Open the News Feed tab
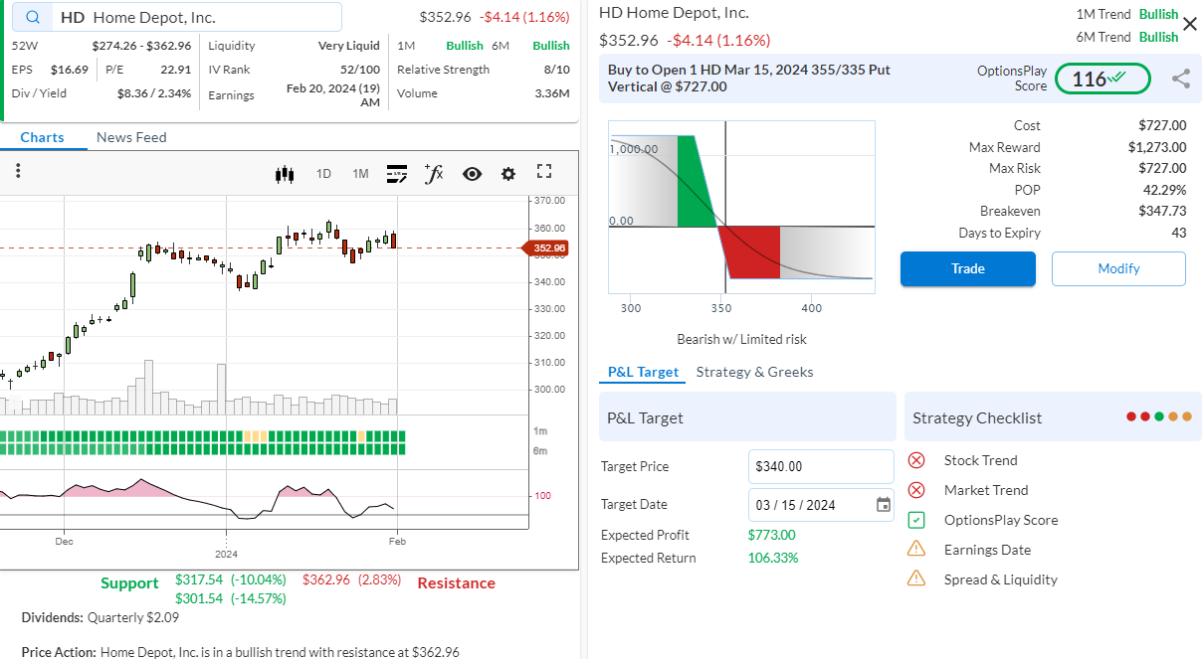 tap(131, 137)
